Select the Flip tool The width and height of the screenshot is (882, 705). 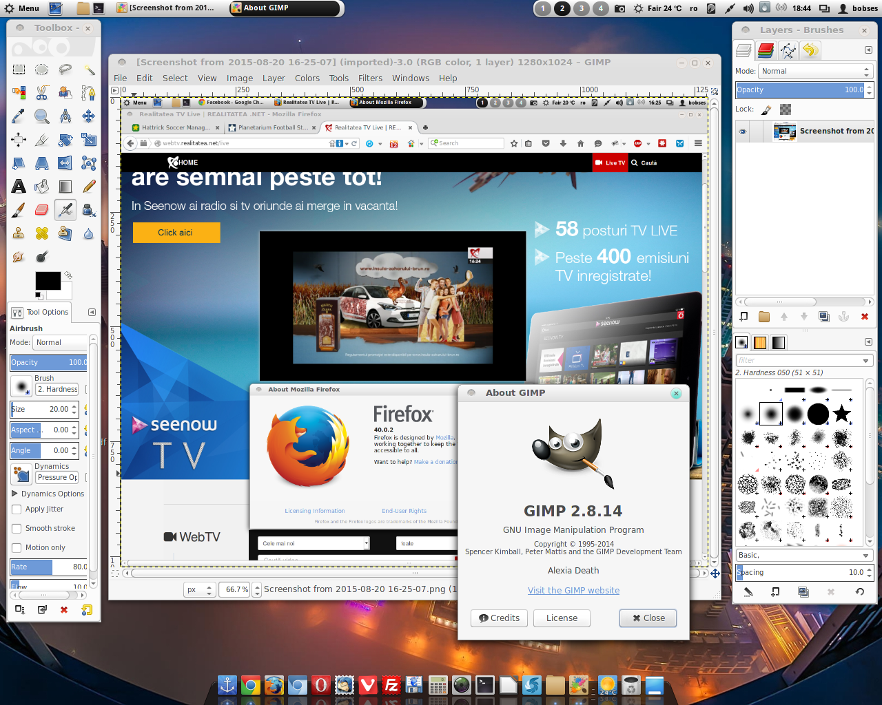[65, 163]
